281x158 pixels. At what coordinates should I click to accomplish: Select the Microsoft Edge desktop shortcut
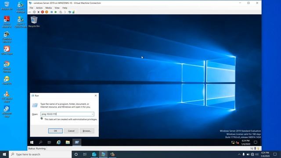pos(7,111)
